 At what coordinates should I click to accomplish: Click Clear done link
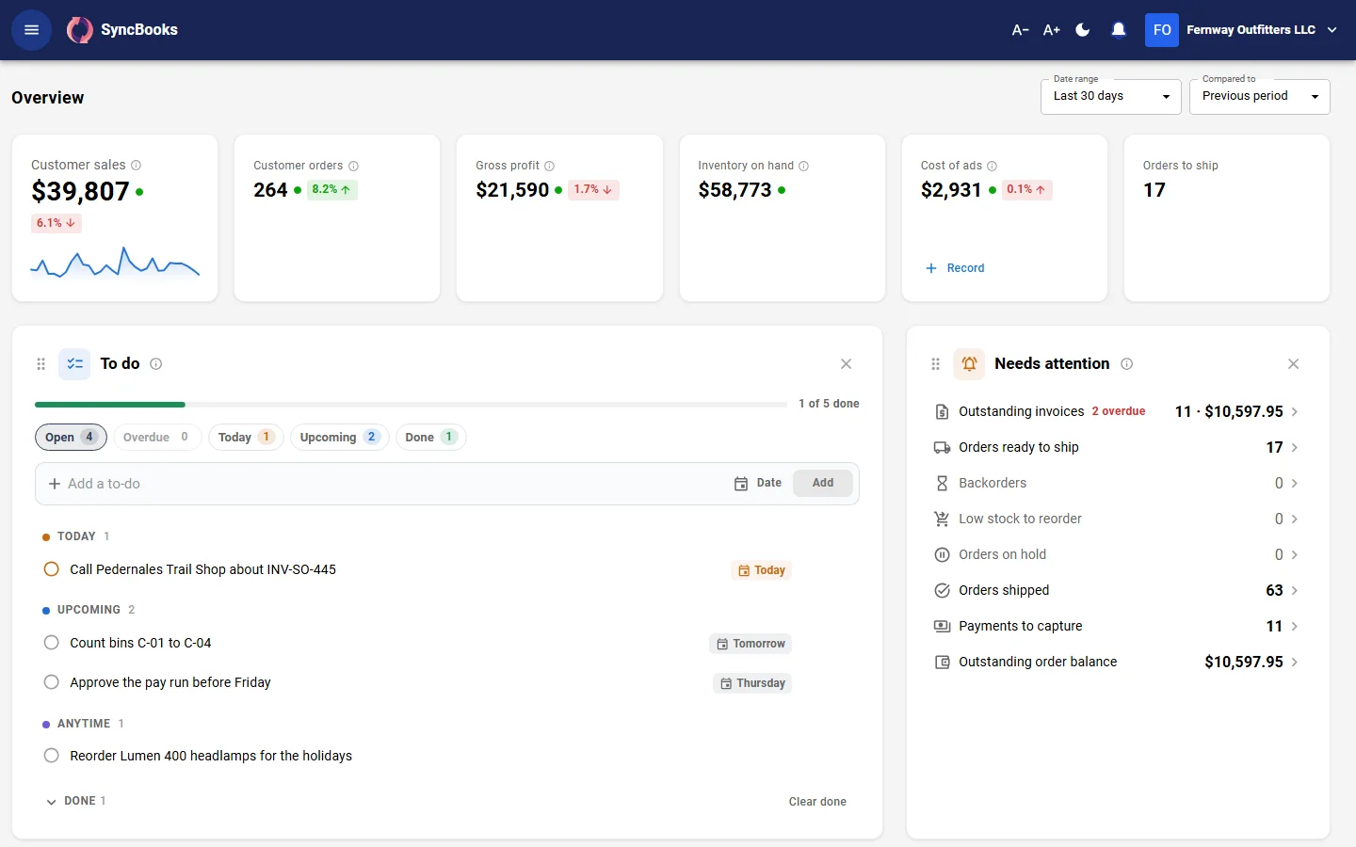[817, 802]
